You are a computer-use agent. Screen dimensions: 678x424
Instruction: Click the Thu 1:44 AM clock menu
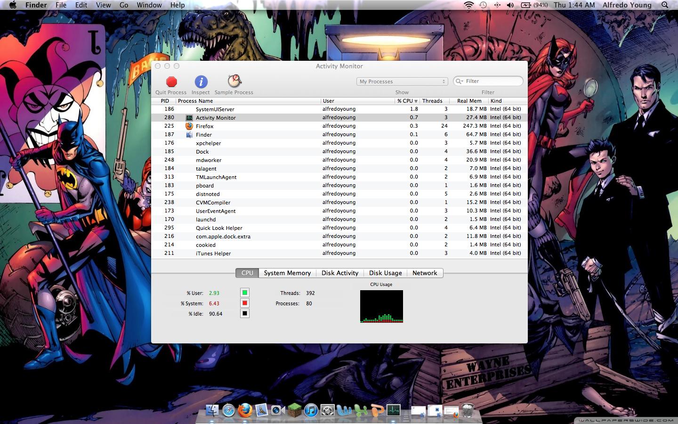click(574, 5)
